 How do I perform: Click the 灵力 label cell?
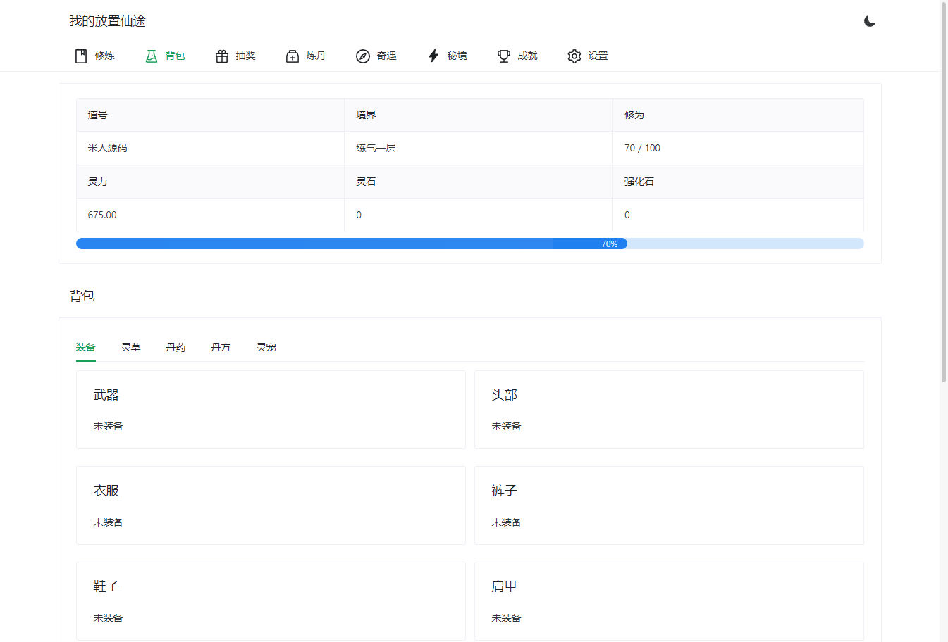210,182
